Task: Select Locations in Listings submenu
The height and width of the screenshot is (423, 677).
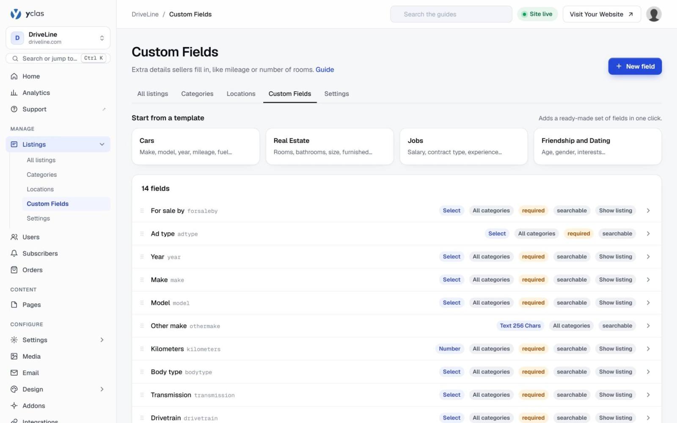Action: click(x=40, y=189)
